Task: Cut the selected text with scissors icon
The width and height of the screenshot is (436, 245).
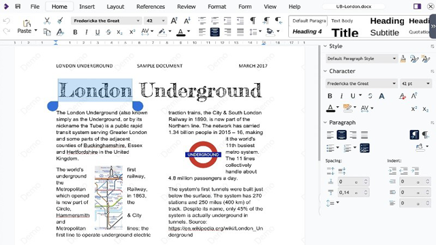Action: click(x=47, y=21)
